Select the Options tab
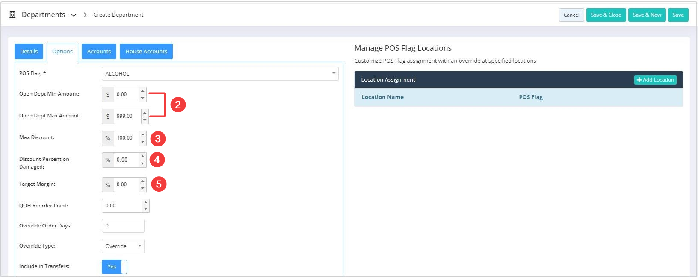 pyautogui.click(x=62, y=52)
